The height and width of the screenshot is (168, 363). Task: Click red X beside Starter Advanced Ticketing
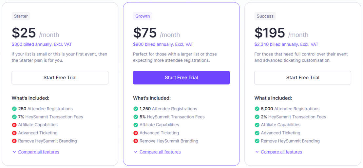coord(14,133)
